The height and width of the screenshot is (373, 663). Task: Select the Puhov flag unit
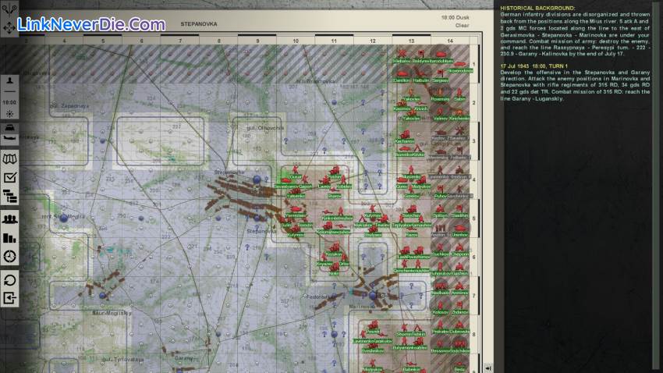[440, 192]
